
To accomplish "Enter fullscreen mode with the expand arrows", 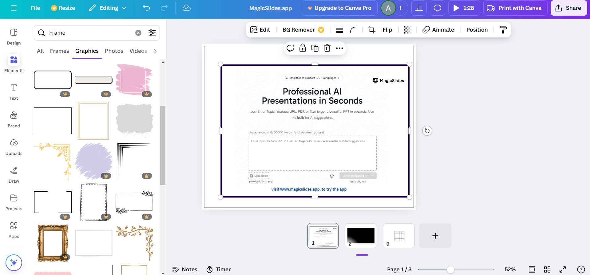I will pyautogui.click(x=563, y=269).
